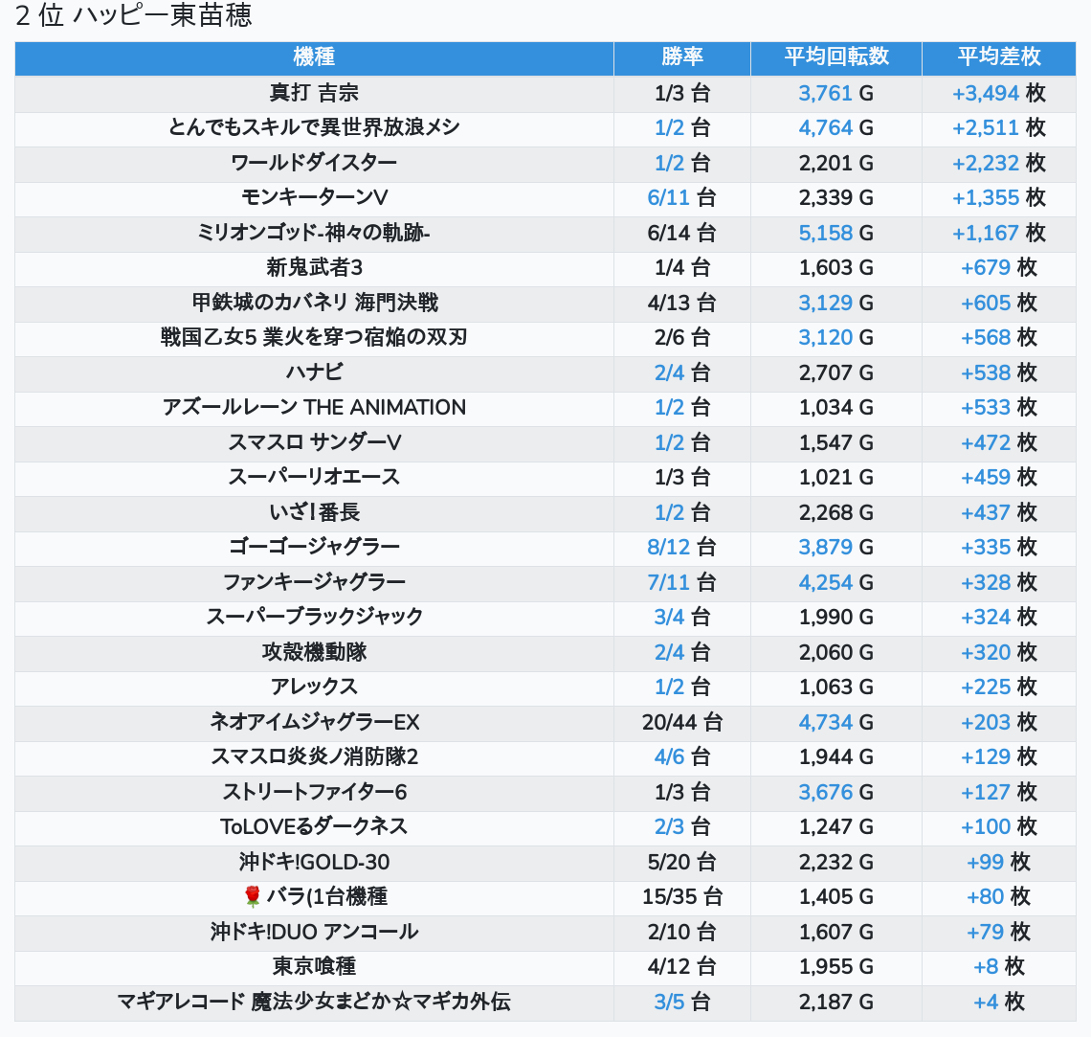Select the いざ!番長 machine name
This screenshot has height=1037, width=1091.
314,512
